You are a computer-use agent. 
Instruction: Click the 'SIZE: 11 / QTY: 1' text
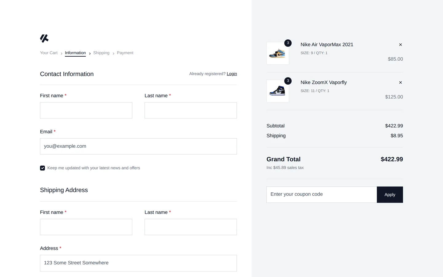point(315,91)
